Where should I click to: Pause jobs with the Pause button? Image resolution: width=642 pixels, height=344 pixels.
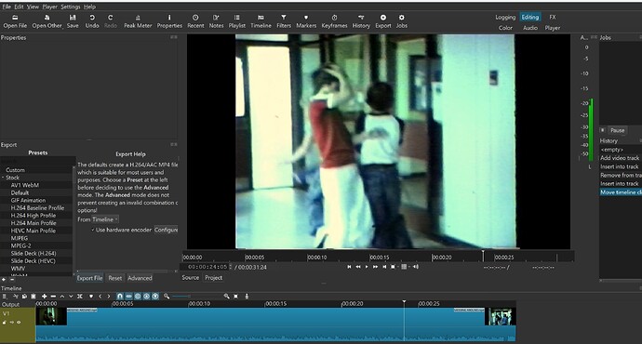coord(618,130)
